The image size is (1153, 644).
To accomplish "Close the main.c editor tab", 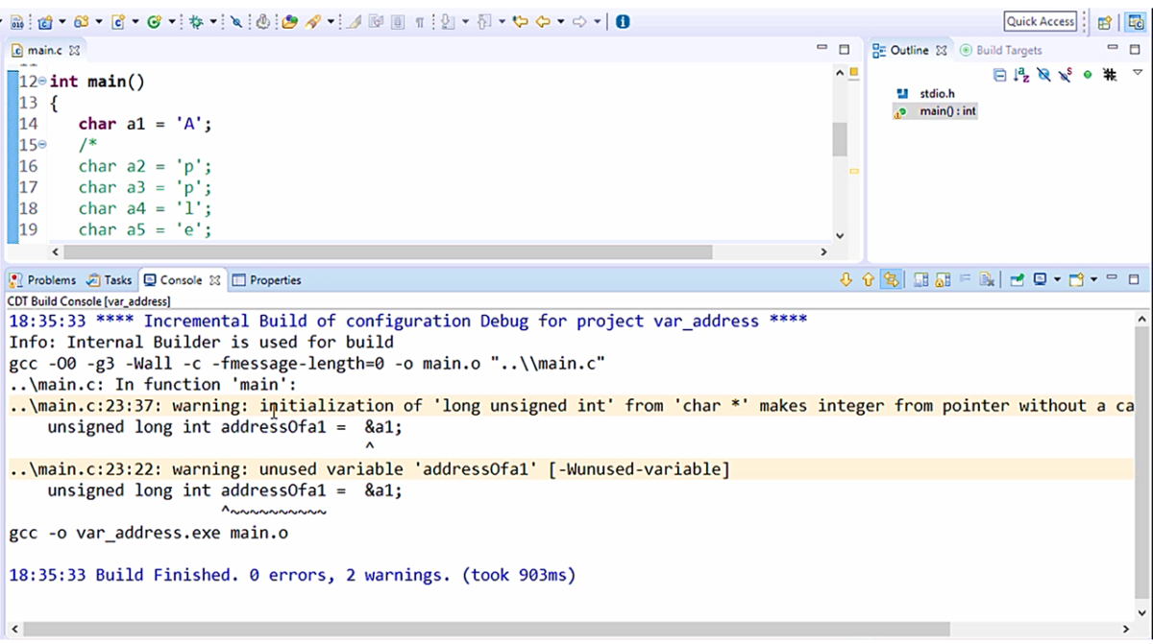I will tap(75, 49).
